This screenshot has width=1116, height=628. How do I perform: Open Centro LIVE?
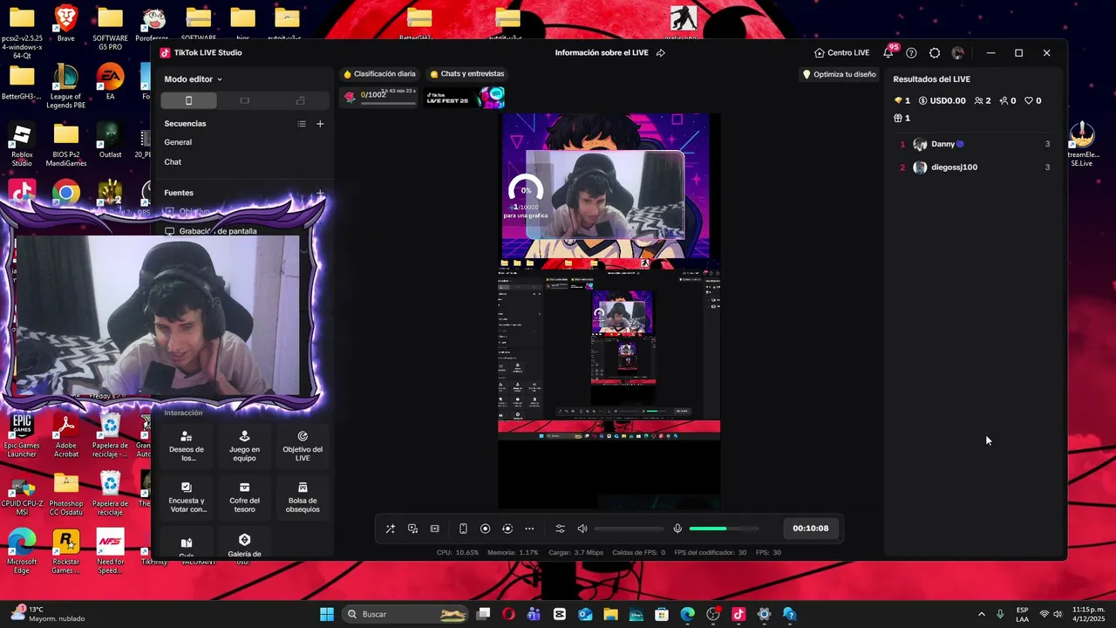point(841,53)
